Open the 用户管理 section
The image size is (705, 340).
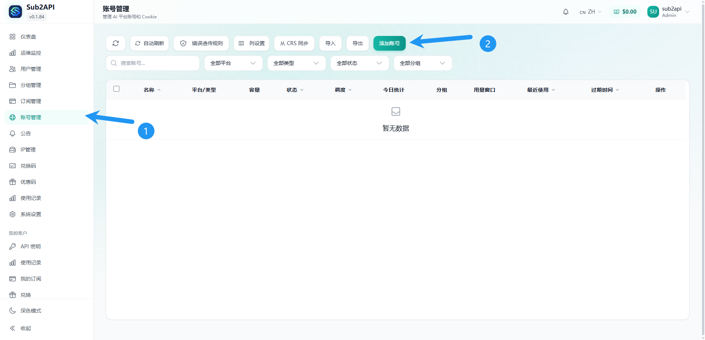point(29,69)
